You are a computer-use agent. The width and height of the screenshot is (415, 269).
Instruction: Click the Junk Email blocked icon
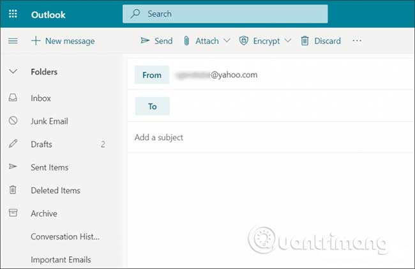[13, 121]
